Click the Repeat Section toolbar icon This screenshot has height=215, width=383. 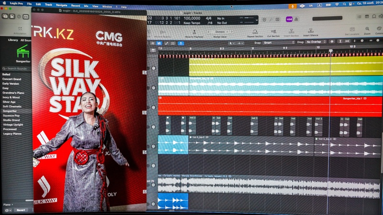pyautogui.click(x=255, y=32)
